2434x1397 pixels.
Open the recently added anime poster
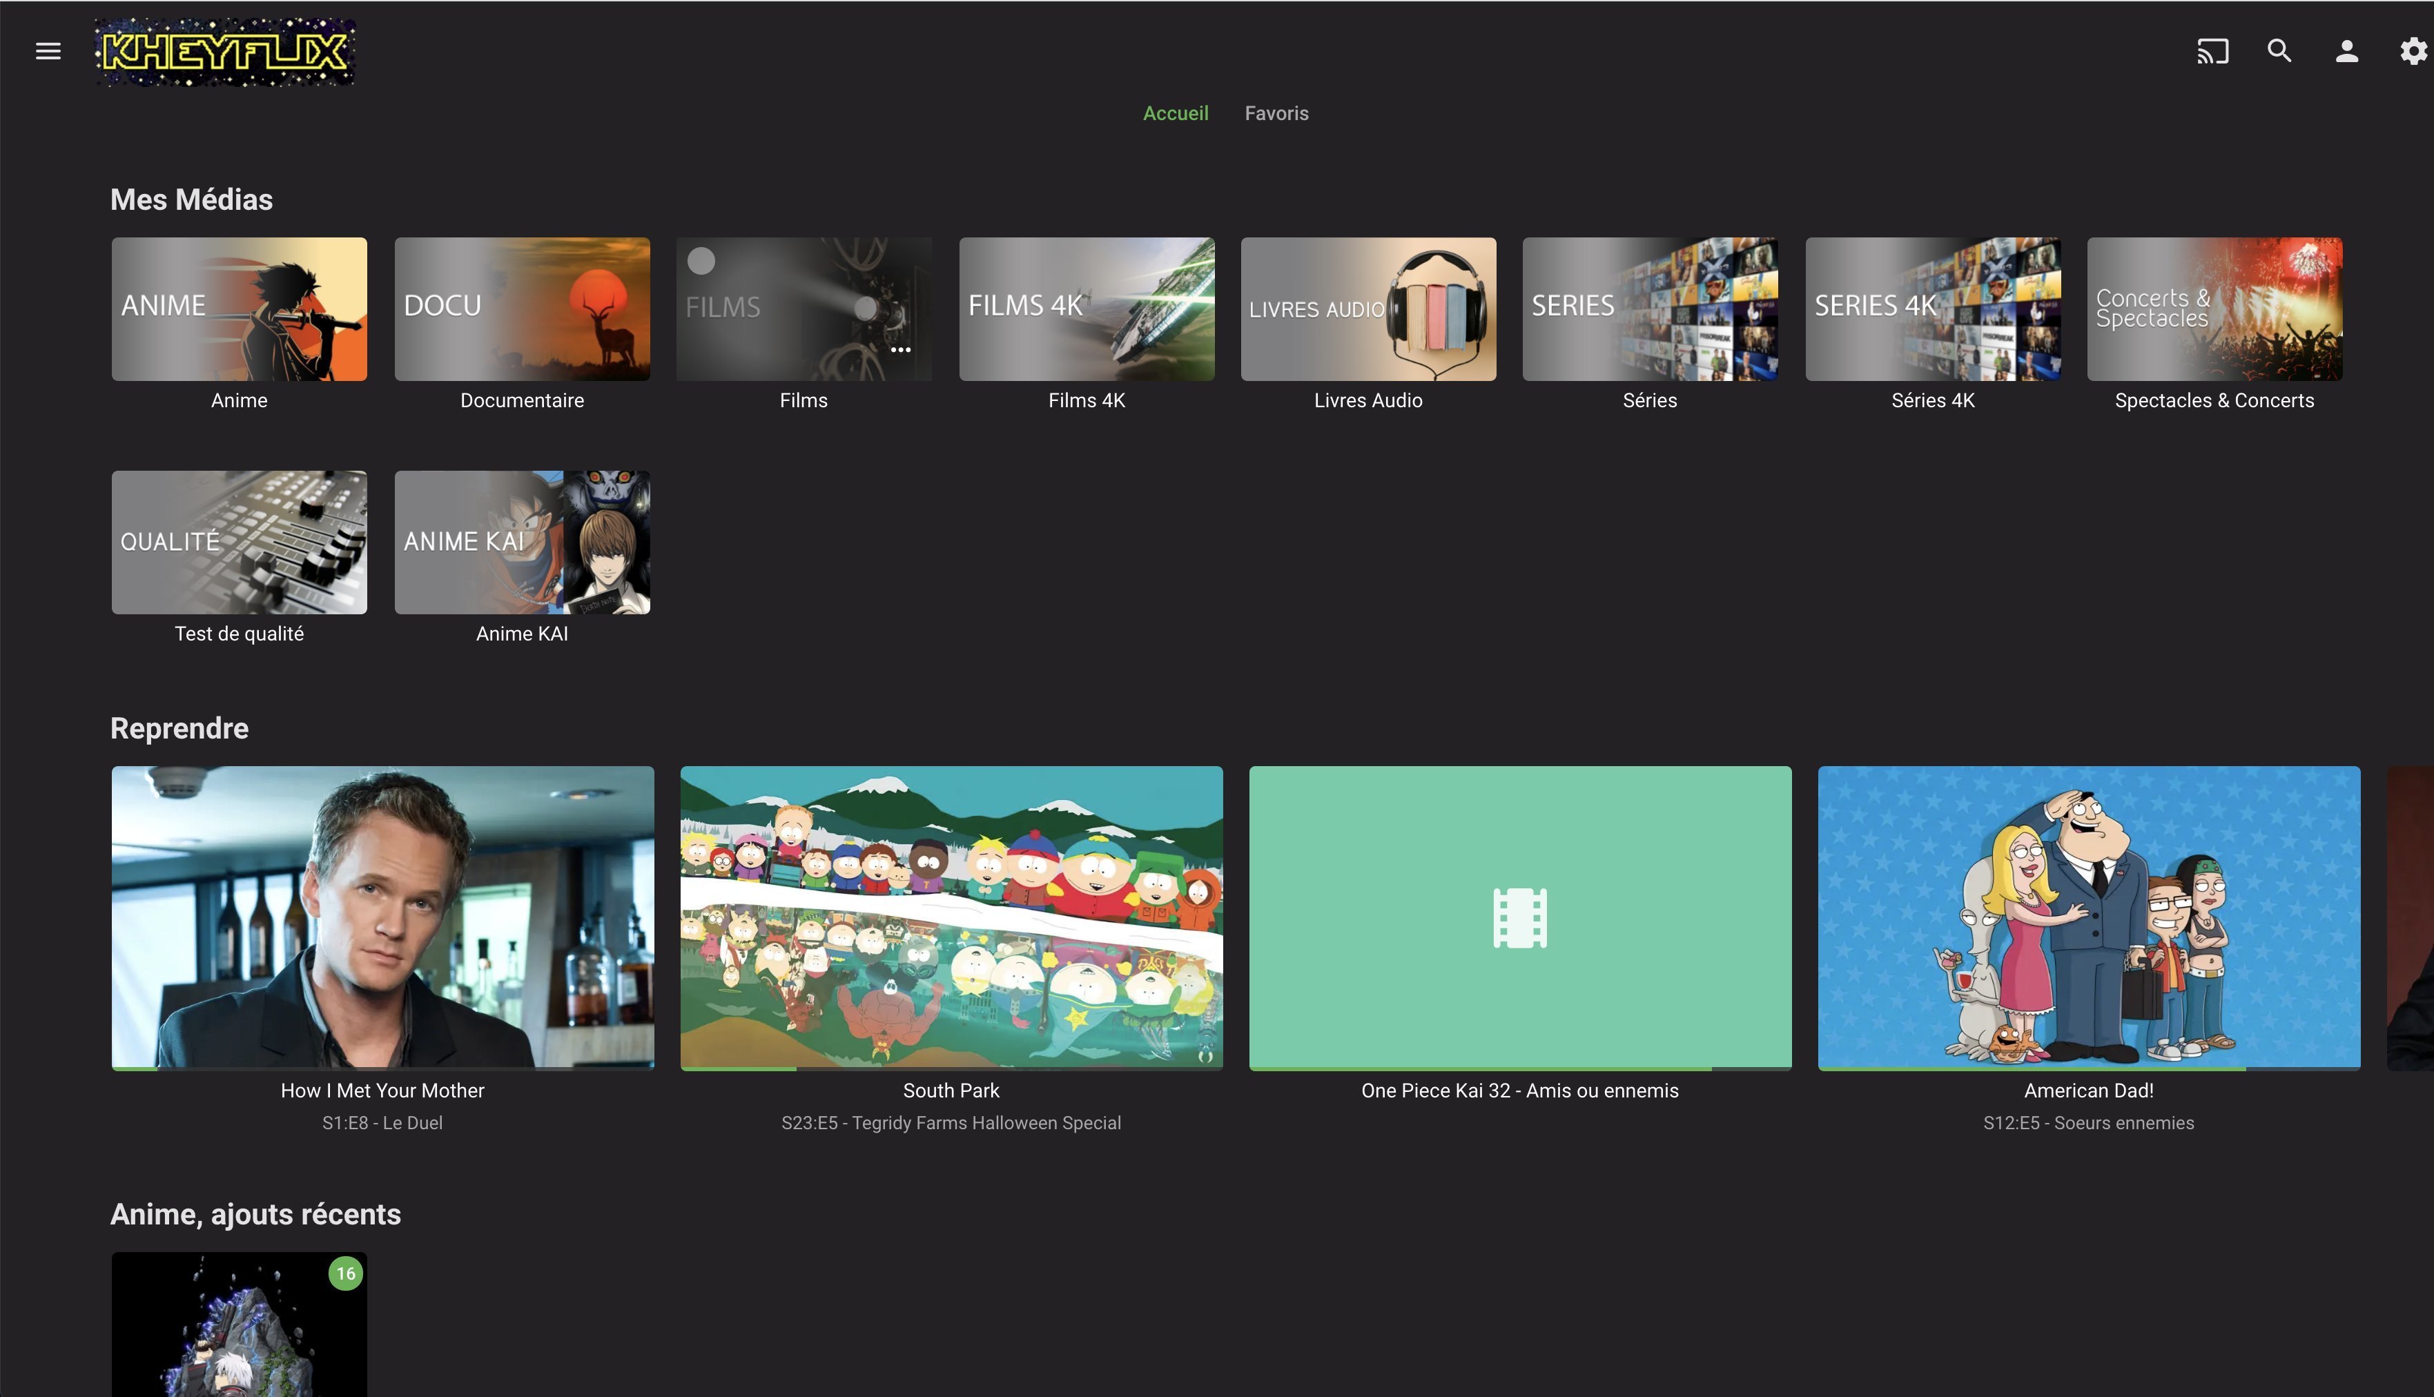239,1324
